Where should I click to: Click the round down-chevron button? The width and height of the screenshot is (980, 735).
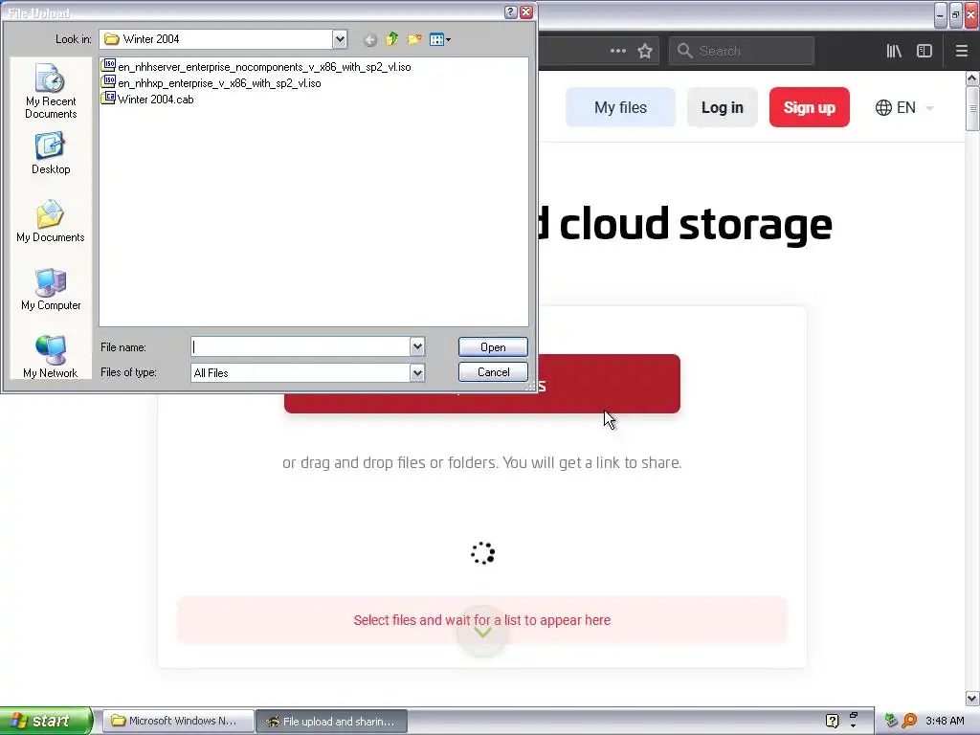[482, 632]
